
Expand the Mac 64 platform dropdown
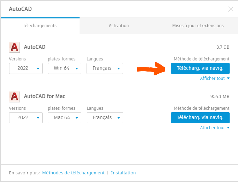click(x=65, y=118)
